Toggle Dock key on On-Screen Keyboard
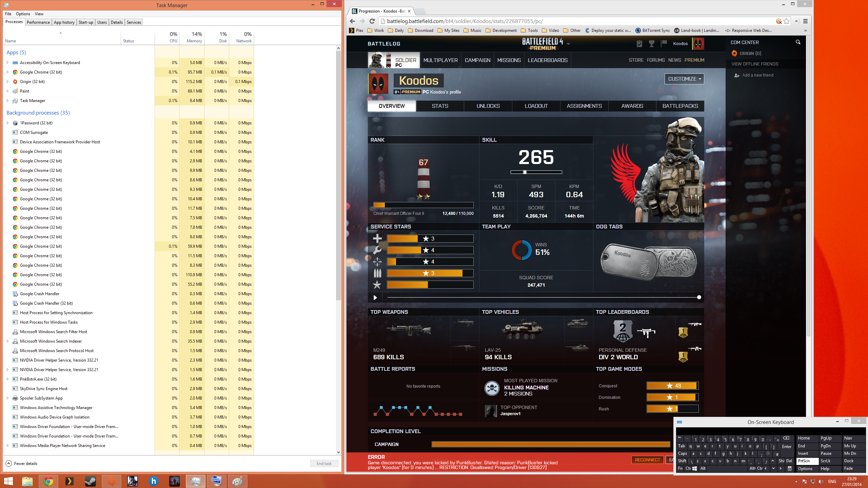Image resolution: width=868 pixels, height=488 pixels. click(x=854, y=461)
